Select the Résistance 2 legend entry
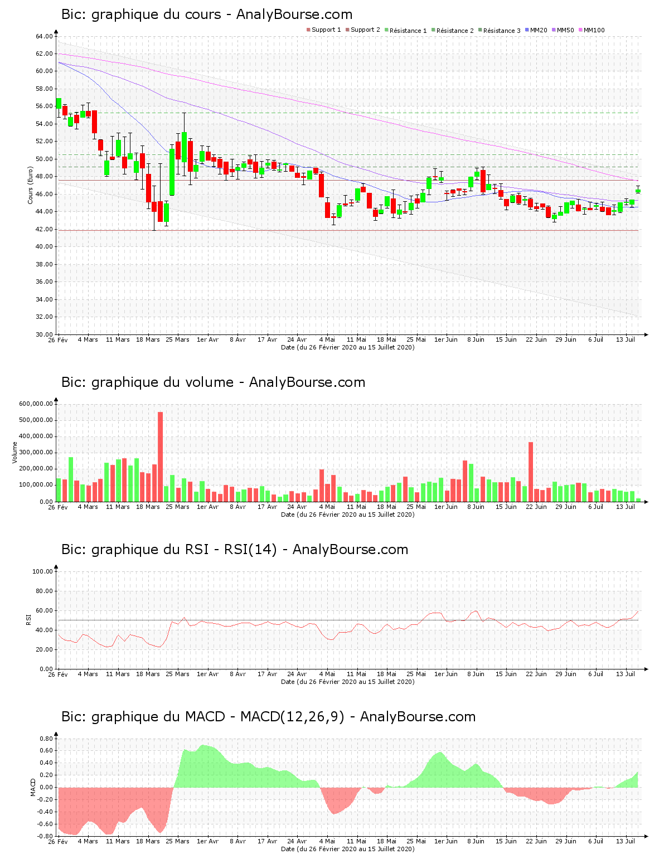This screenshot has height=864, width=669. 452,30
